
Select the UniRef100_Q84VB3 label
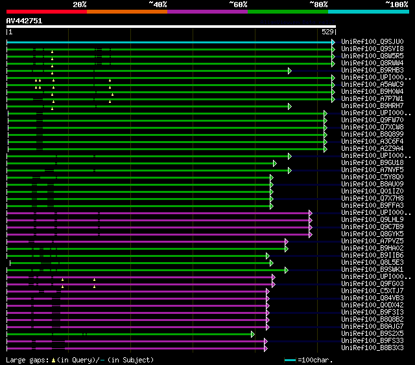[x=372, y=298]
